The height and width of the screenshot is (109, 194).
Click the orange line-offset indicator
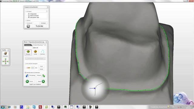28,68
